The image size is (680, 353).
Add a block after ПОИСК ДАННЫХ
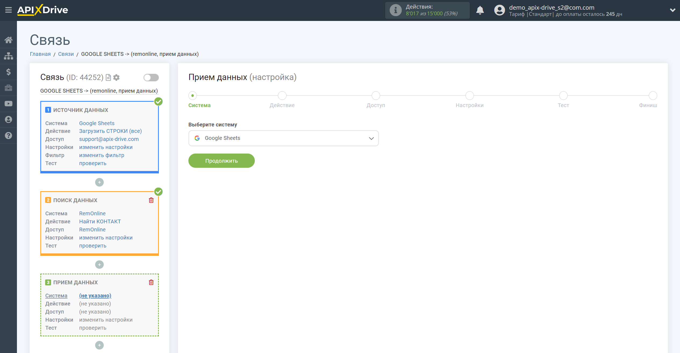pyautogui.click(x=99, y=265)
